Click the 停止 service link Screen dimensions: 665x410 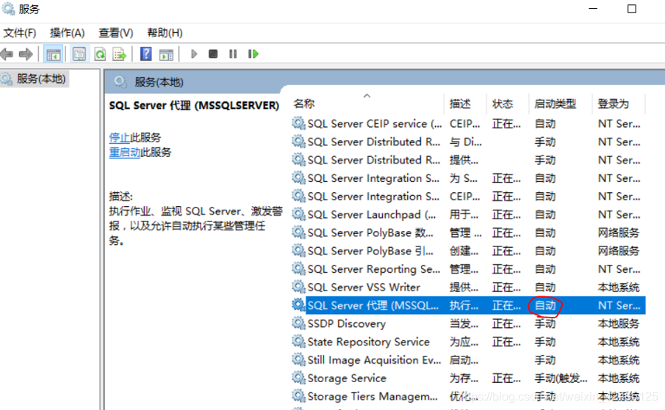(120, 137)
